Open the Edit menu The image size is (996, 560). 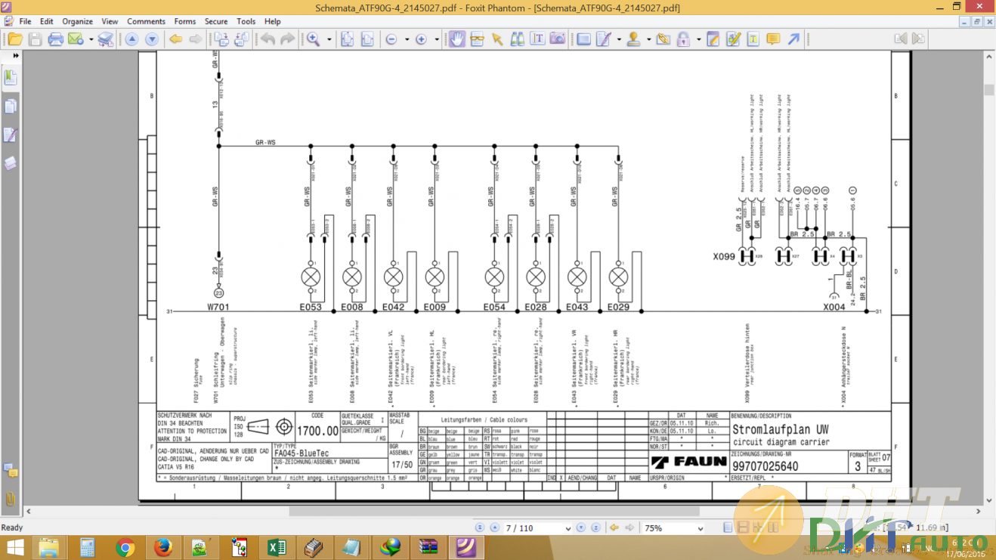tap(46, 21)
